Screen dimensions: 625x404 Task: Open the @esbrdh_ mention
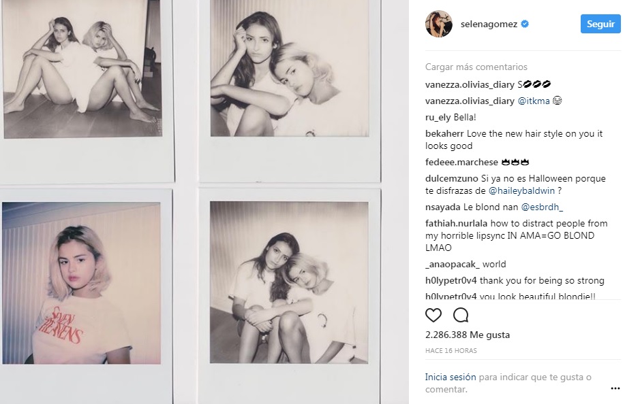click(542, 207)
